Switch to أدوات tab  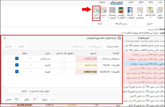click(x=131, y=2)
